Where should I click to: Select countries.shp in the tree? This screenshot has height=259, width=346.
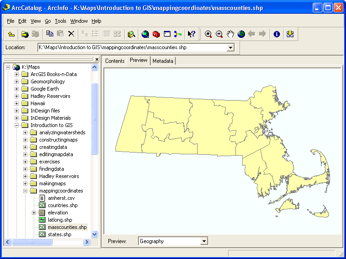click(x=63, y=205)
